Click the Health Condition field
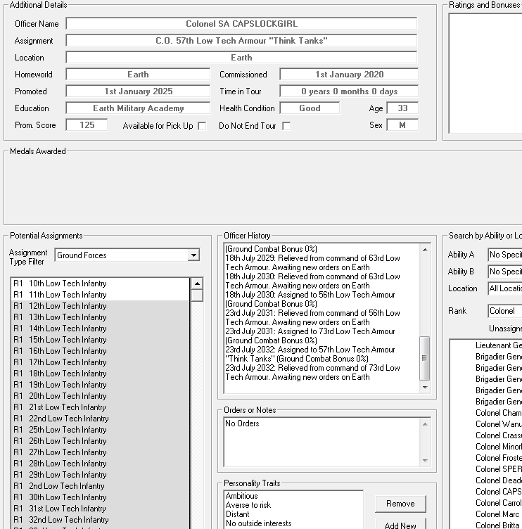Viewport: 522px width, 529px height. (310, 108)
